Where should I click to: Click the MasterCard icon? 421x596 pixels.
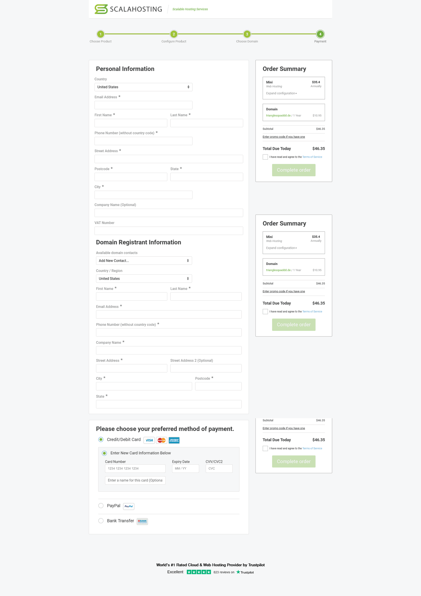162,440
